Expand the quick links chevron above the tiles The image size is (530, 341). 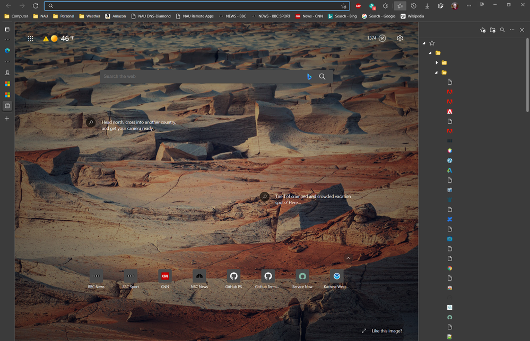(x=349, y=258)
